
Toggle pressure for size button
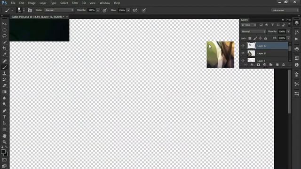(144, 10)
